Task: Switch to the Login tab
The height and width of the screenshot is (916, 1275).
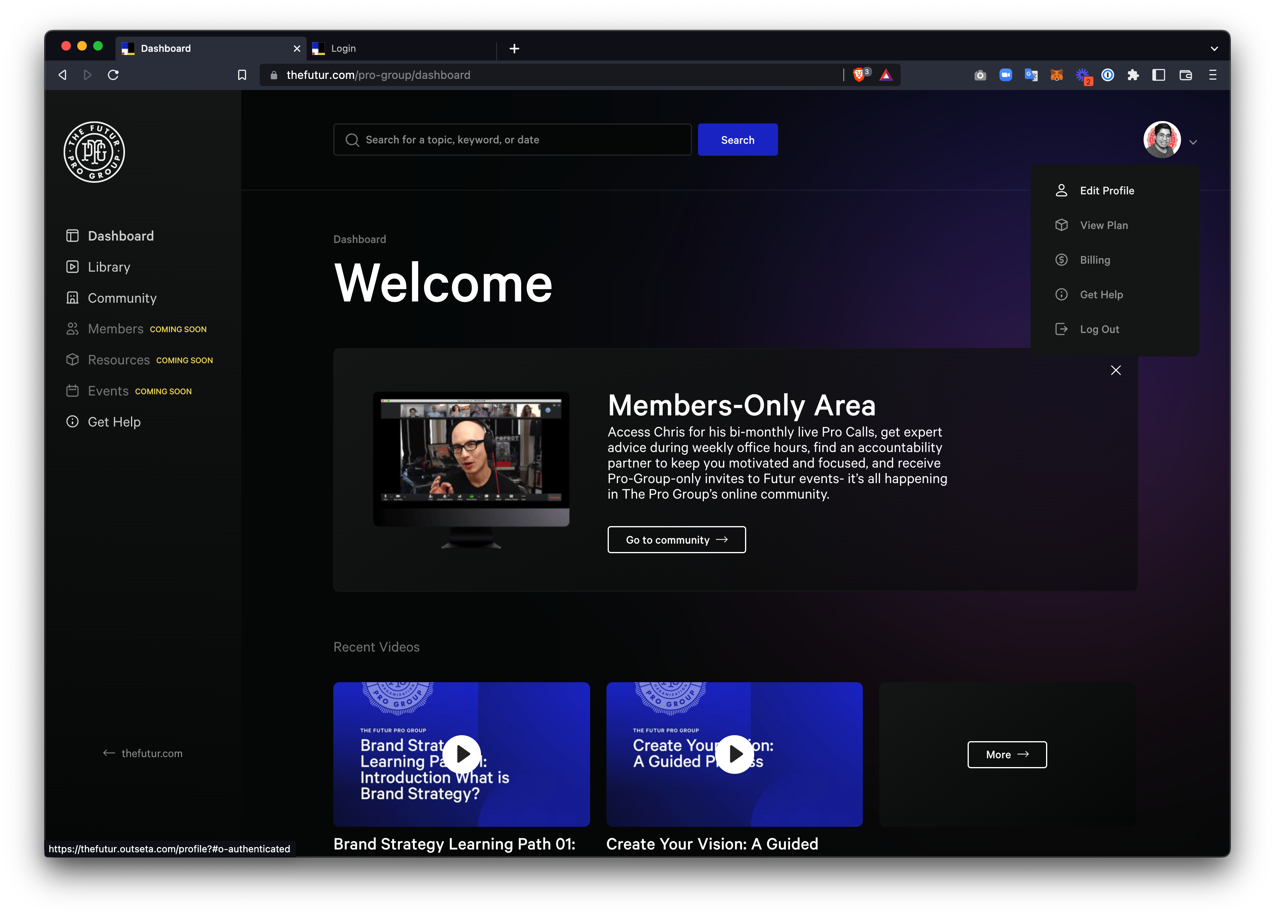Action: click(343, 48)
